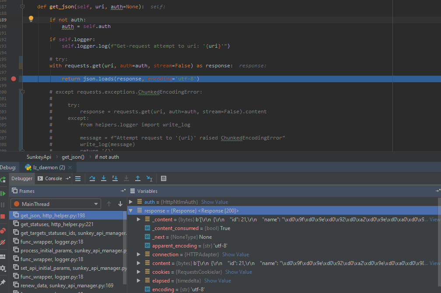
Task: Click Run to Cursor icon
Action: pyautogui.click(x=149, y=178)
